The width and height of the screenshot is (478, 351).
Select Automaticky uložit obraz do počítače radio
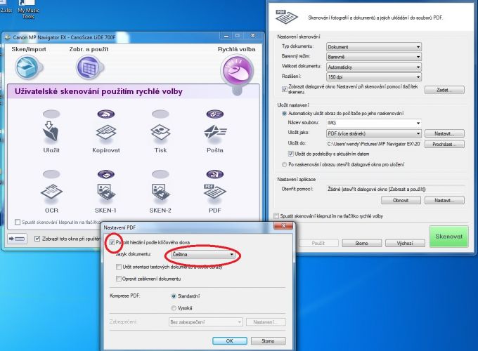pos(284,114)
